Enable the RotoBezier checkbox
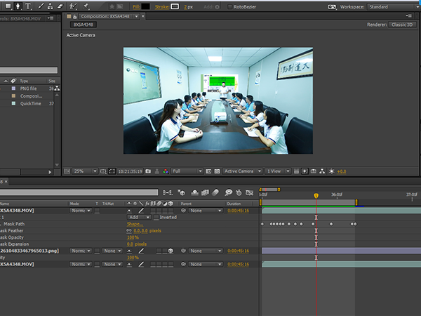The height and width of the screenshot is (316, 421). point(229,6)
